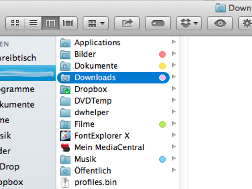Click the Filme folder icon
This screenshot has height=189, width=252.
pos(65,124)
